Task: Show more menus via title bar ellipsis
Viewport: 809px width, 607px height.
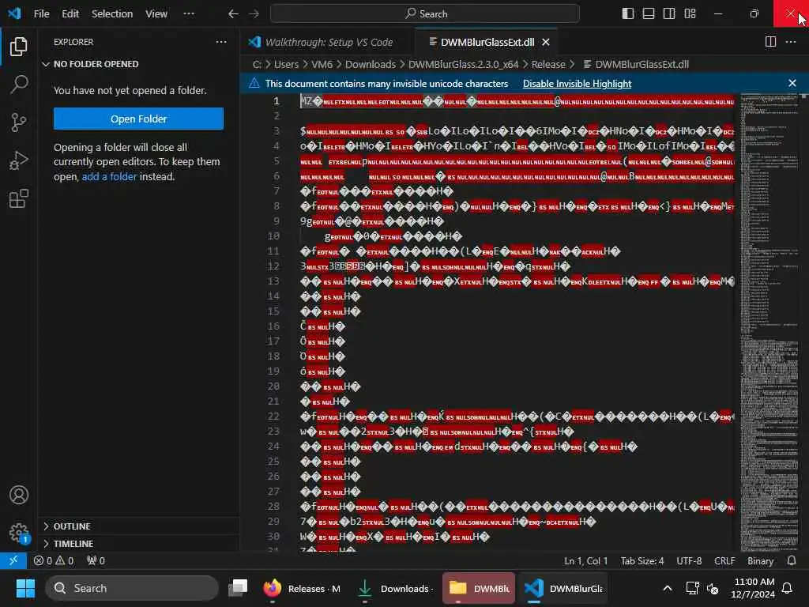Action: tap(189, 14)
